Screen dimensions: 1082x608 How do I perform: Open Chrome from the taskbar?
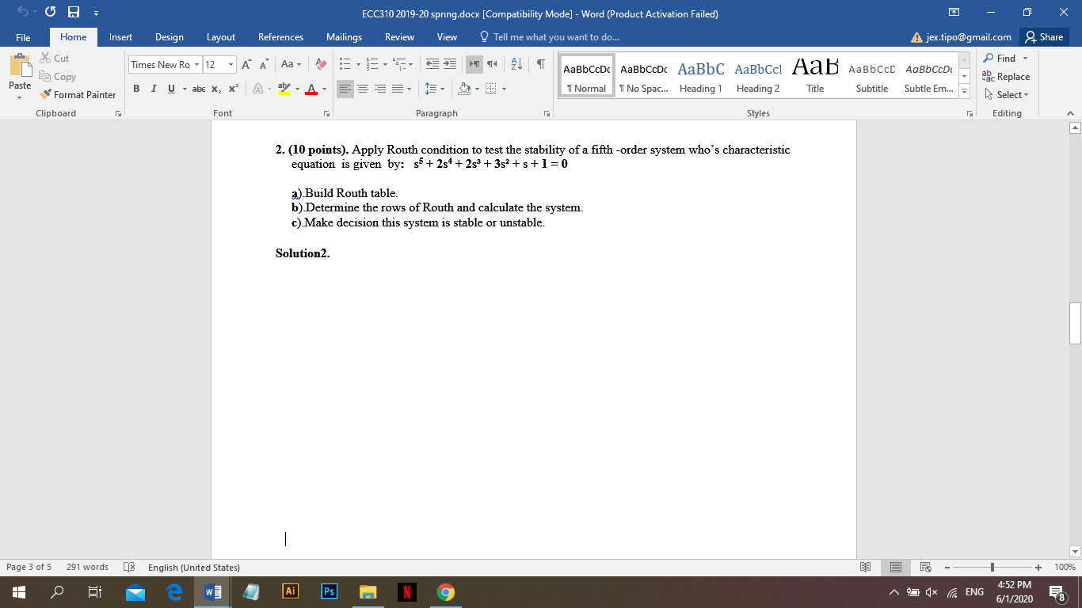click(445, 591)
